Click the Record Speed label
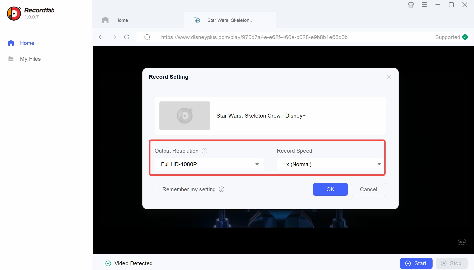 click(295, 151)
